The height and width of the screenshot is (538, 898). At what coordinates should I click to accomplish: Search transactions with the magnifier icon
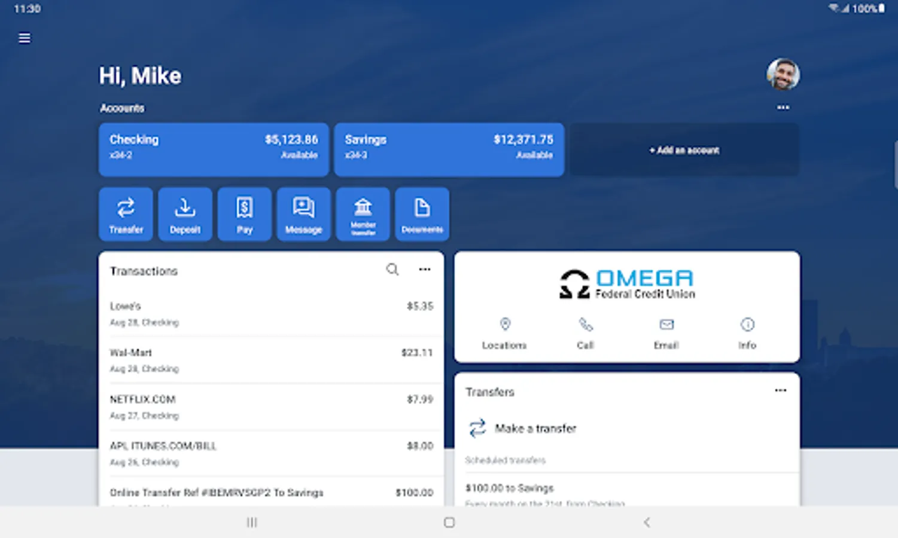coord(392,270)
